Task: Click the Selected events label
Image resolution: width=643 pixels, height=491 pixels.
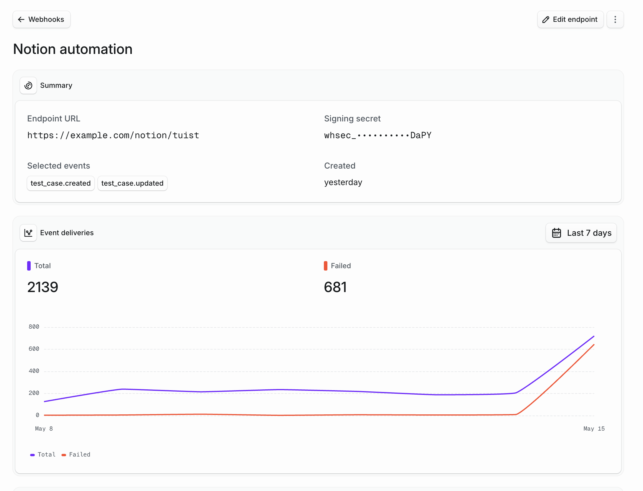Action: pyautogui.click(x=59, y=166)
